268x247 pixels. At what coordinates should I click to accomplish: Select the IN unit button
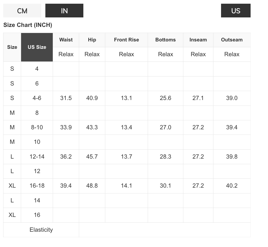64,11
